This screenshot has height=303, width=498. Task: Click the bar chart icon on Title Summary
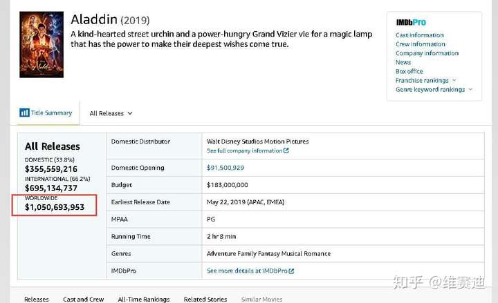tap(24, 113)
